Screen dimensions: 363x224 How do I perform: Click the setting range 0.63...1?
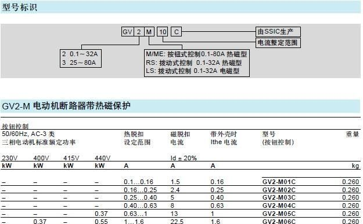(135, 214)
